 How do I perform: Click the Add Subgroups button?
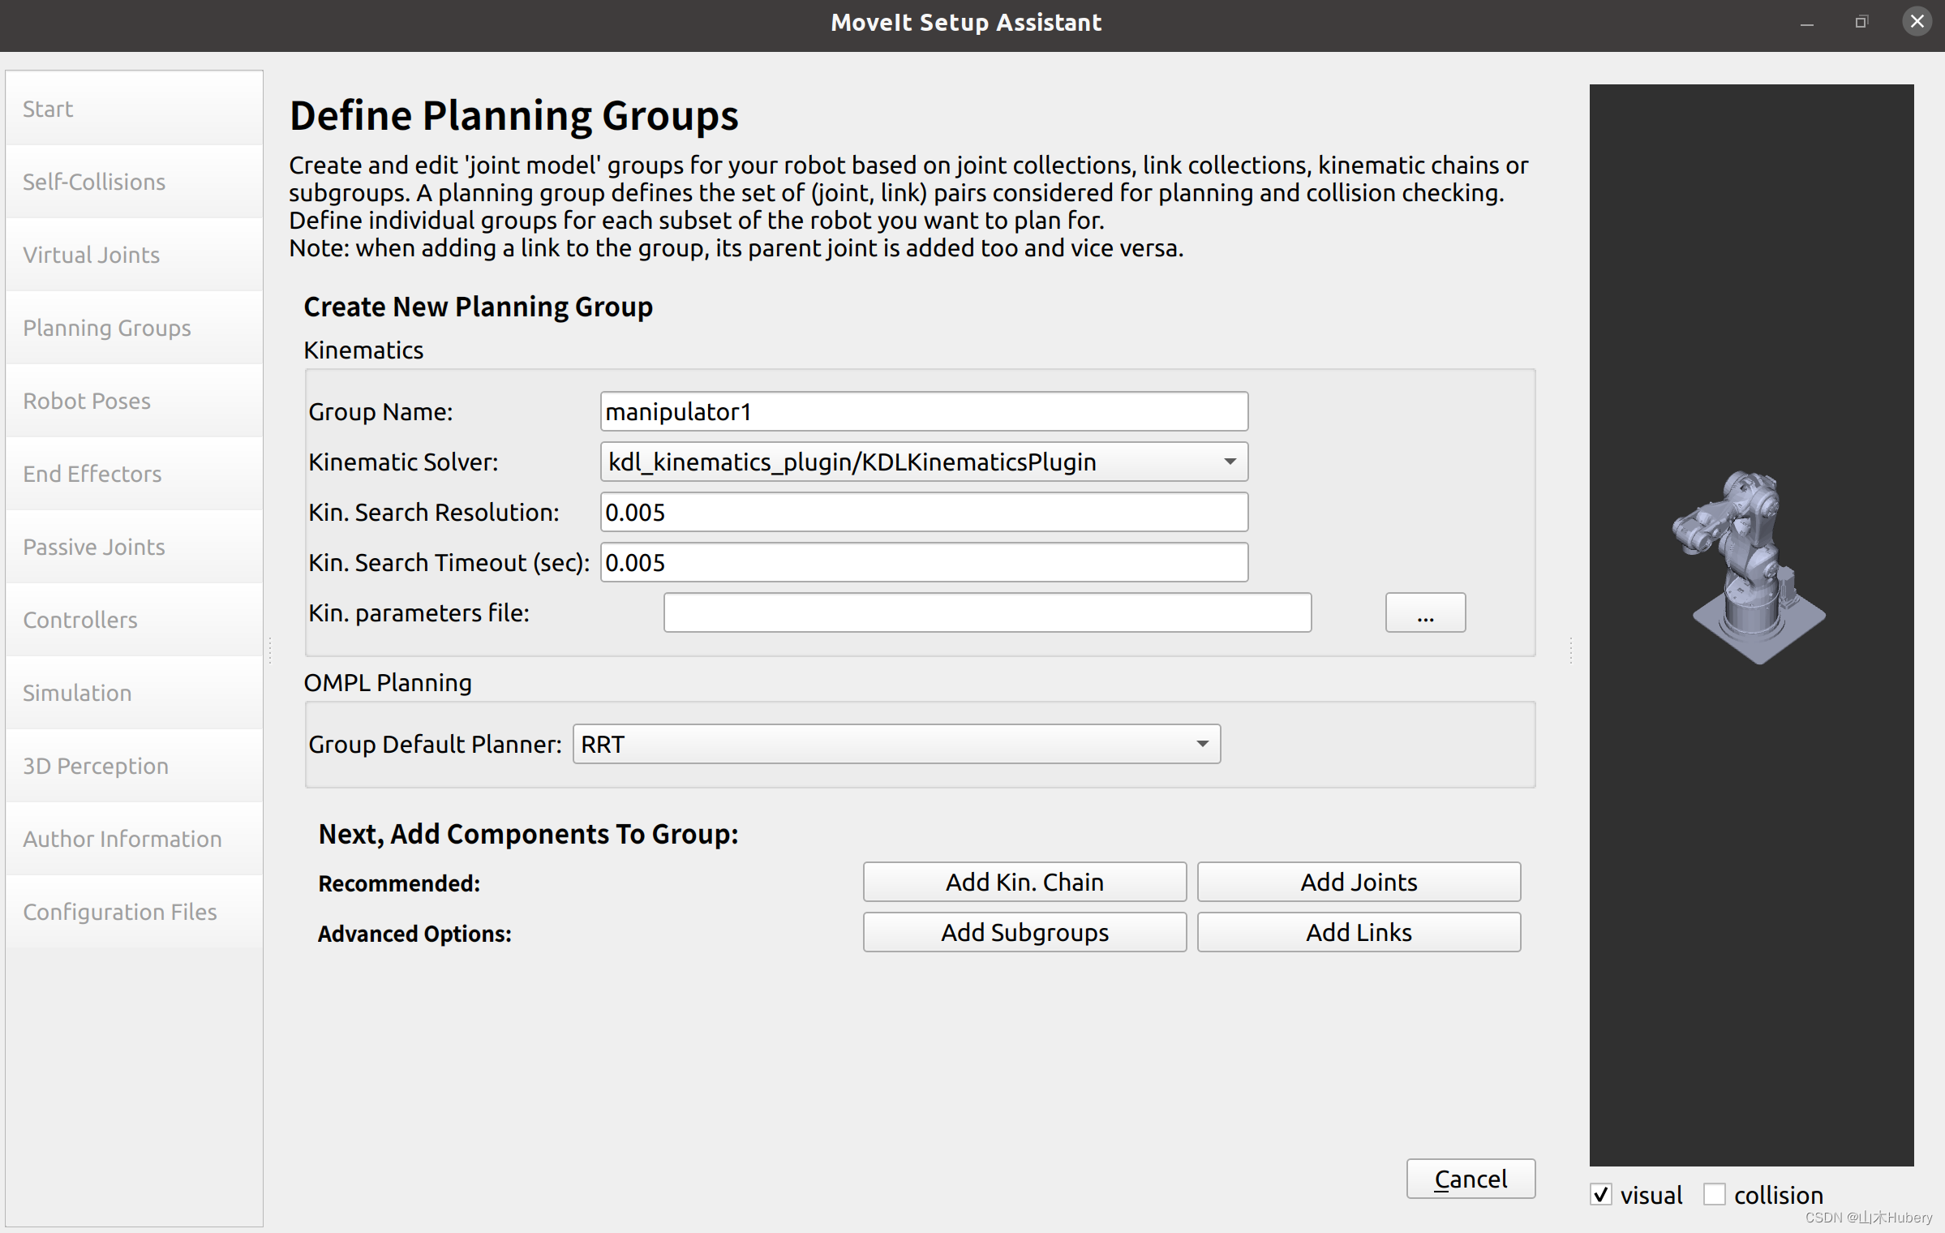[x=1024, y=932]
